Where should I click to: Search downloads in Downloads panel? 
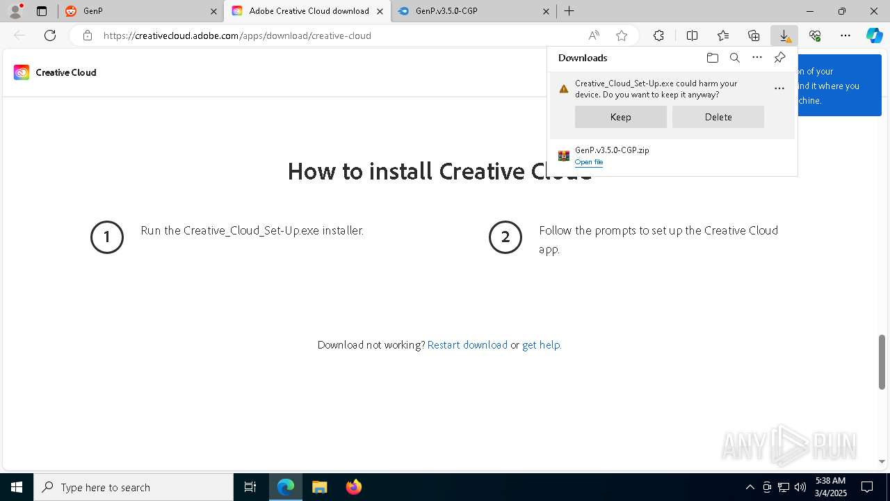pos(734,58)
